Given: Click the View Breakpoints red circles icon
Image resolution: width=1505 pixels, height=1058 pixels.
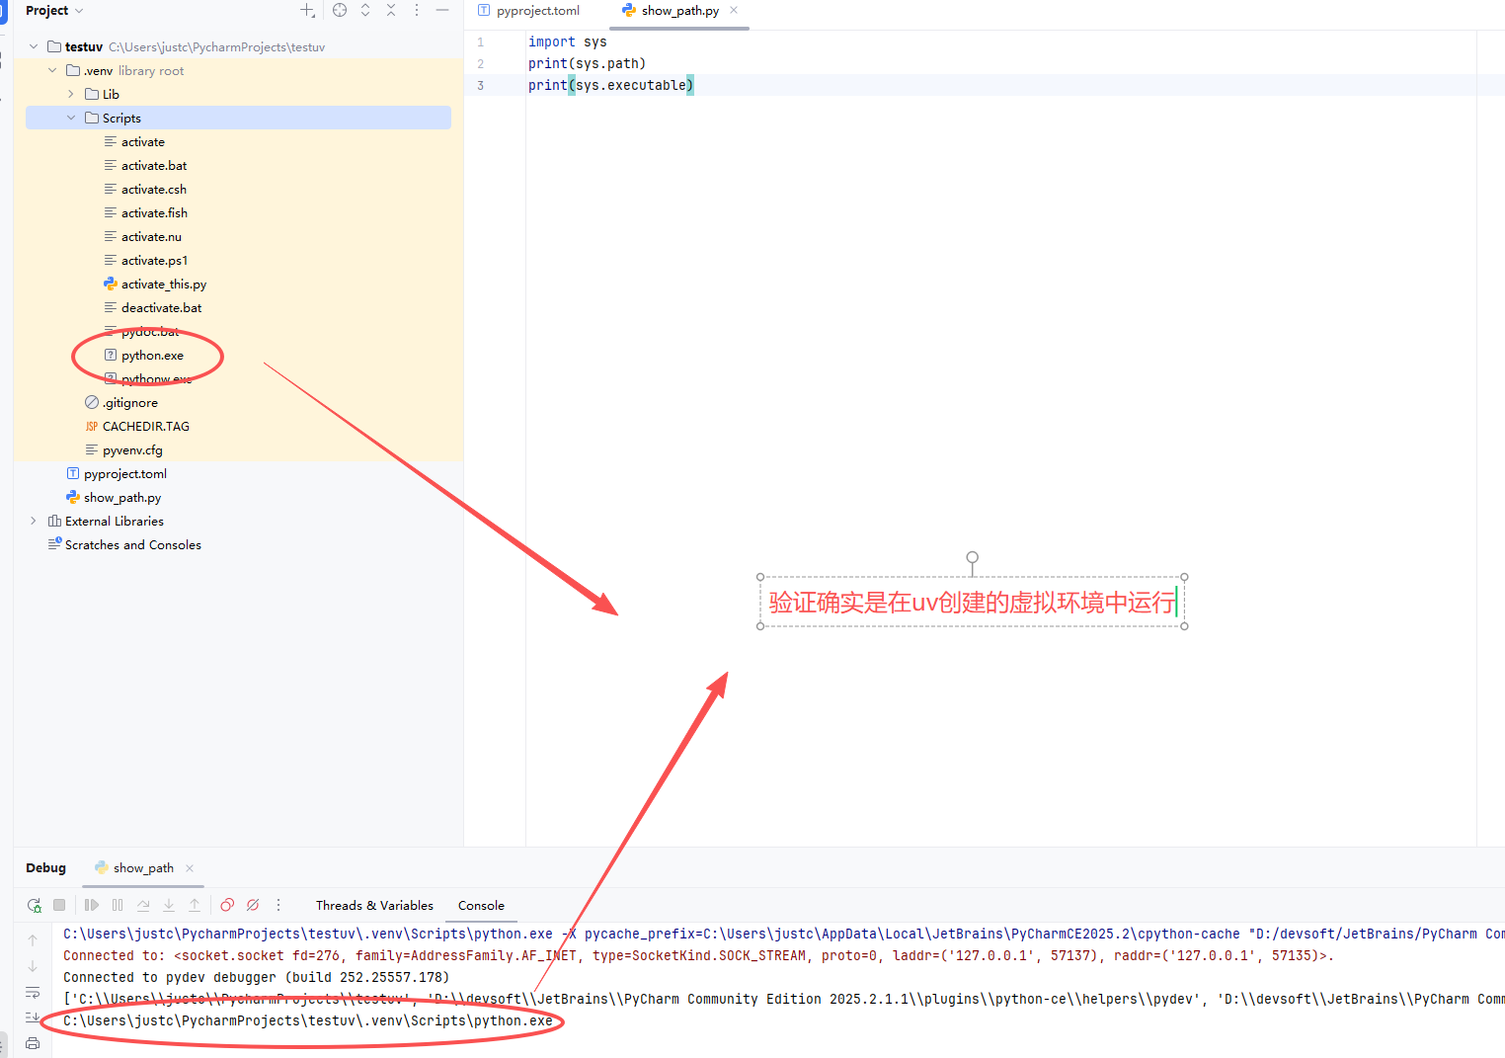Looking at the screenshot, I should point(227,905).
